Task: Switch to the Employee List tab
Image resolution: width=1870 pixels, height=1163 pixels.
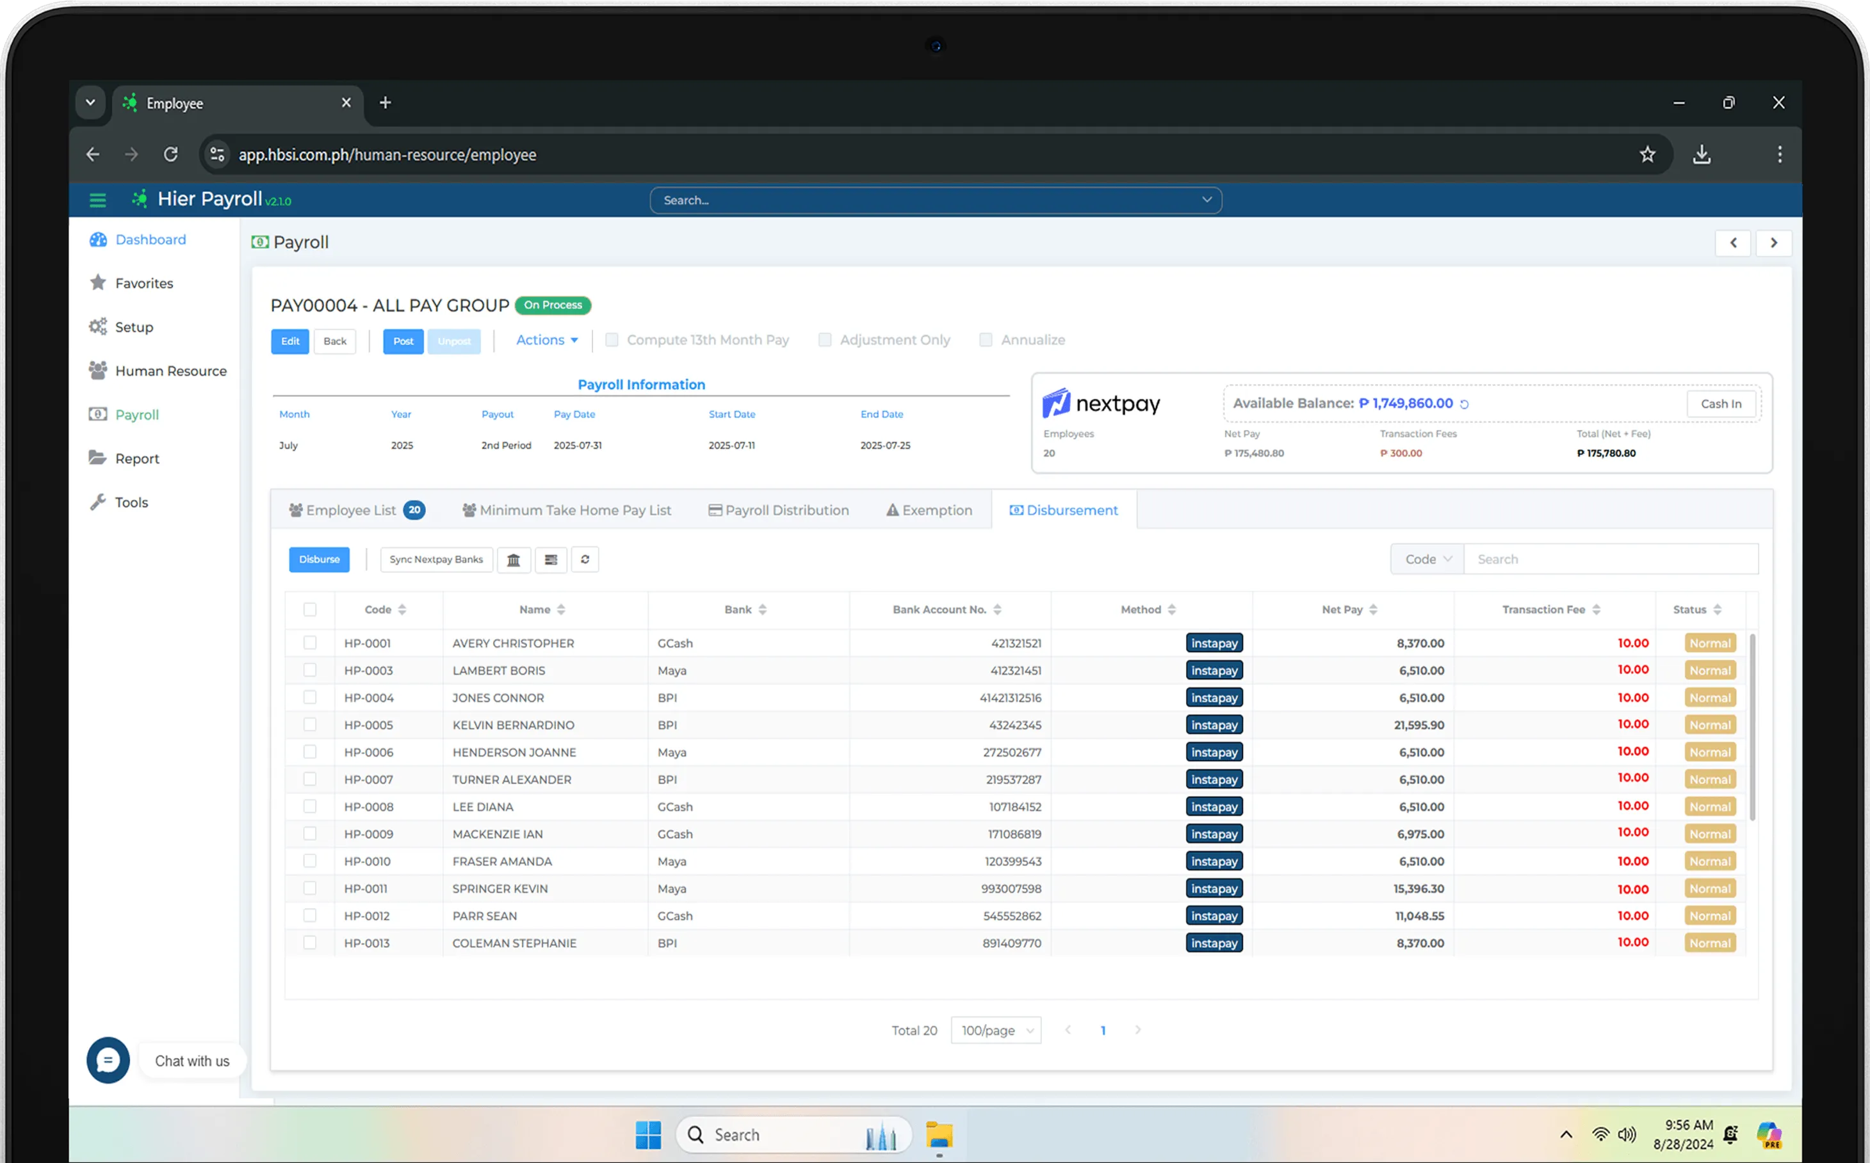Action: point(356,510)
